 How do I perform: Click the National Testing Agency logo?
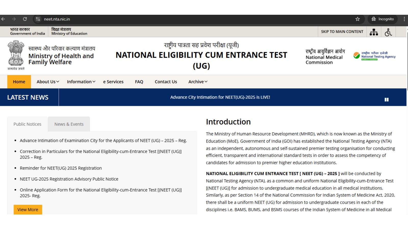[x=374, y=55]
